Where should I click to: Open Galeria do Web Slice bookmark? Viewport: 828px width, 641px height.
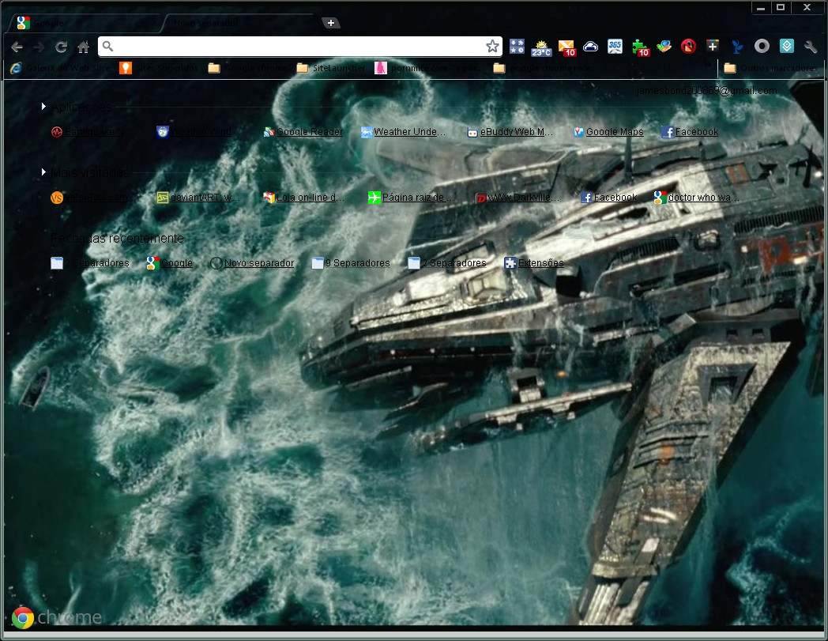point(61,68)
